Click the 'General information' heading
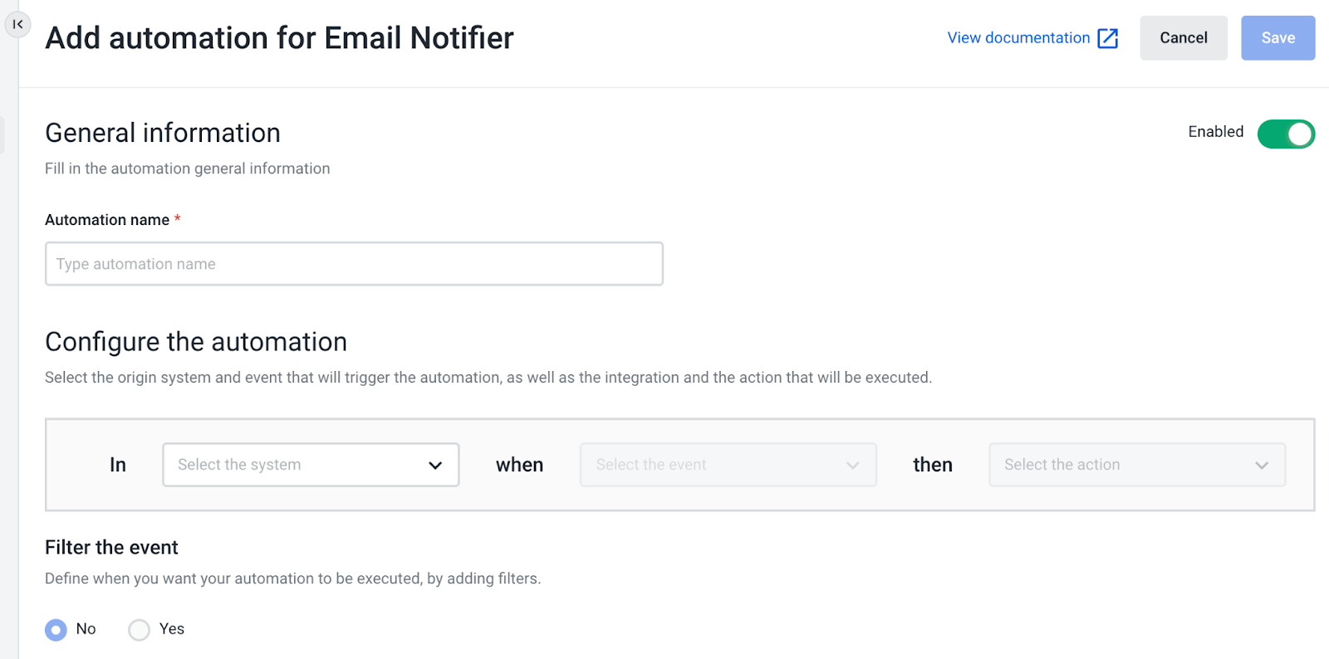Image resolution: width=1329 pixels, height=659 pixels. 163,133
